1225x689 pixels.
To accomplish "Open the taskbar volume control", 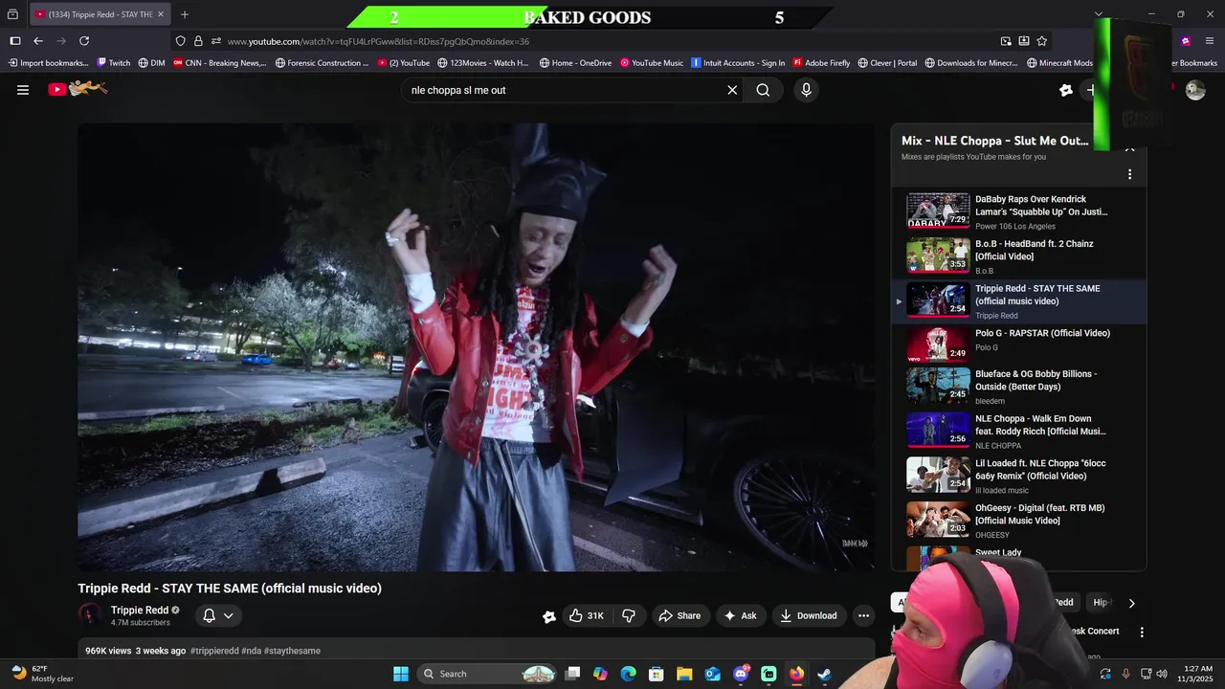I will click(1162, 674).
